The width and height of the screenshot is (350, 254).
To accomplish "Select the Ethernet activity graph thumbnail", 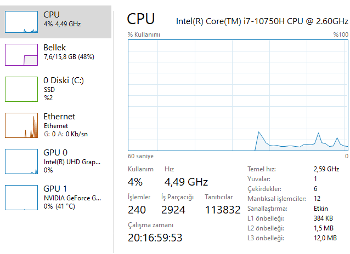I will [x=21, y=125].
